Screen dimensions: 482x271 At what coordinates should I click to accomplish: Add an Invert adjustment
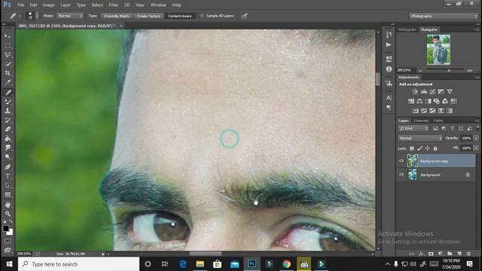click(x=415, y=111)
